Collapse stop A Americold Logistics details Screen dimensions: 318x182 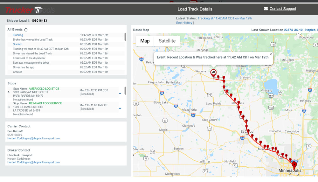(x=120, y=94)
